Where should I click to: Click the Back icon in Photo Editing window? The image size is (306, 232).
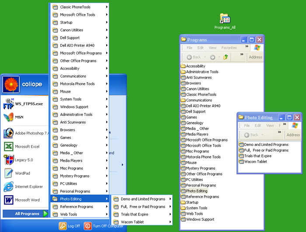coord(247,135)
